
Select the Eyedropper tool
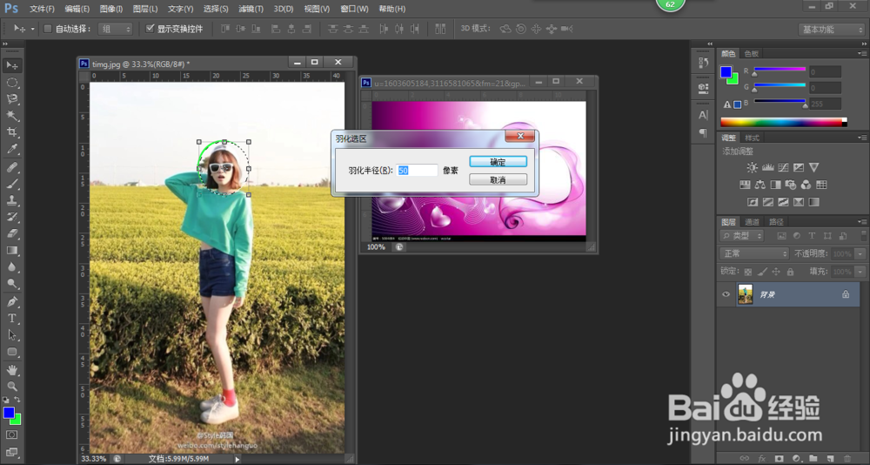click(12, 149)
